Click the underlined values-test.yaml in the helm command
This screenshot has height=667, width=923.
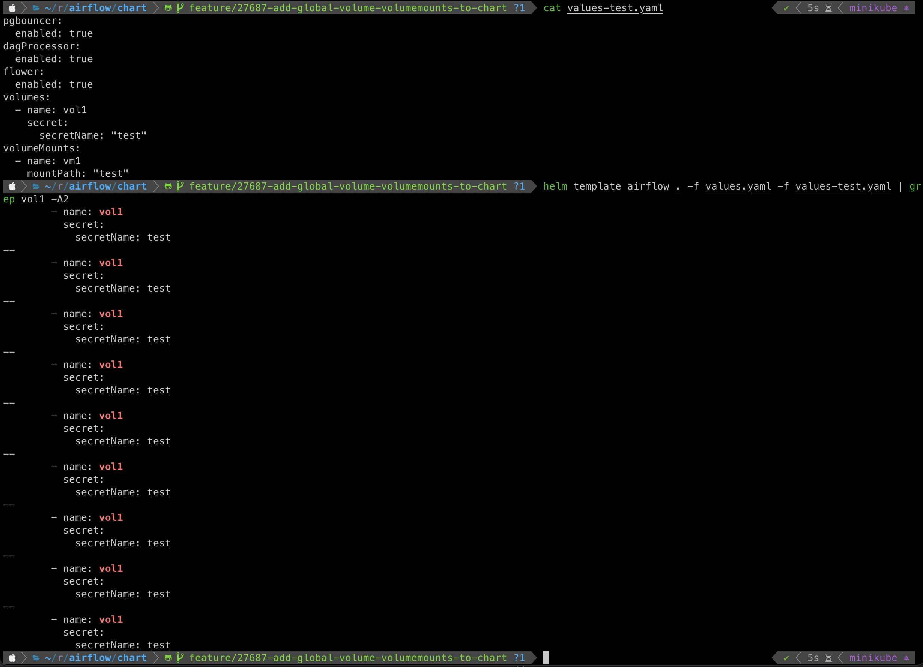coord(843,186)
